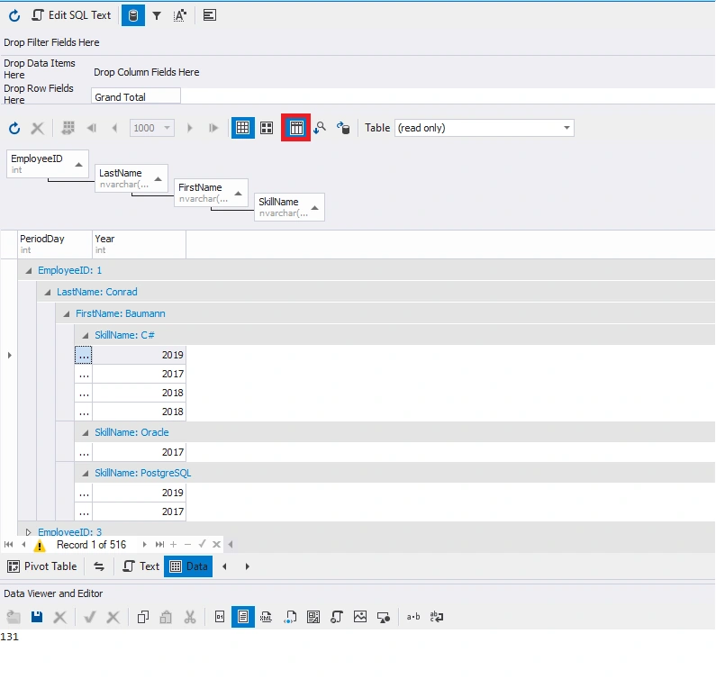Click the filter funnel icon
This screenshot has width=716, height=679.
click(x=157, y=15)
